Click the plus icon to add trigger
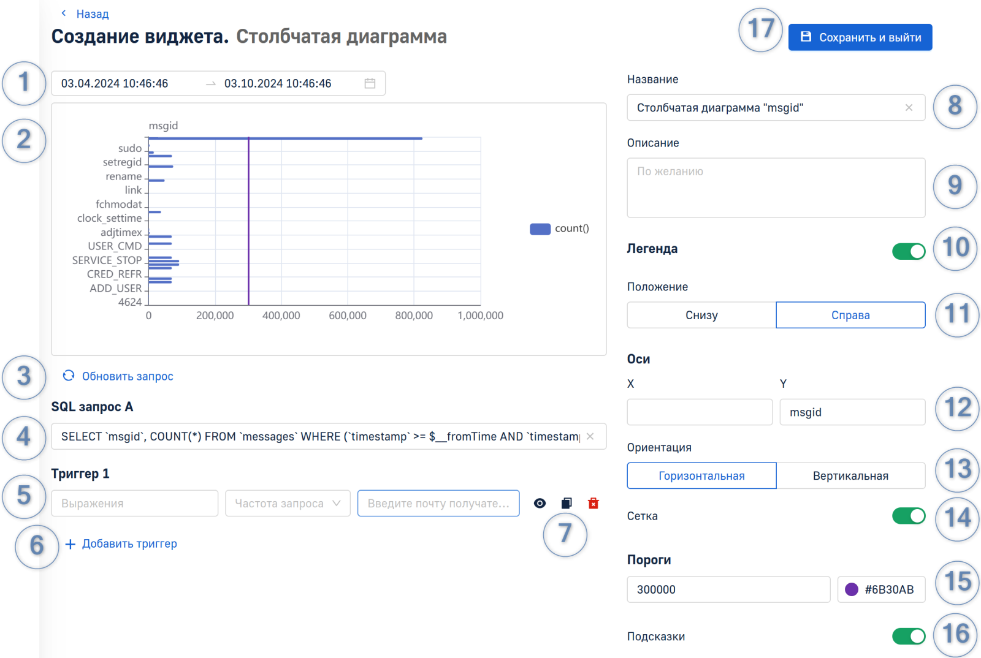The height and width of the screenshot is (658, 981). point(71,544)
